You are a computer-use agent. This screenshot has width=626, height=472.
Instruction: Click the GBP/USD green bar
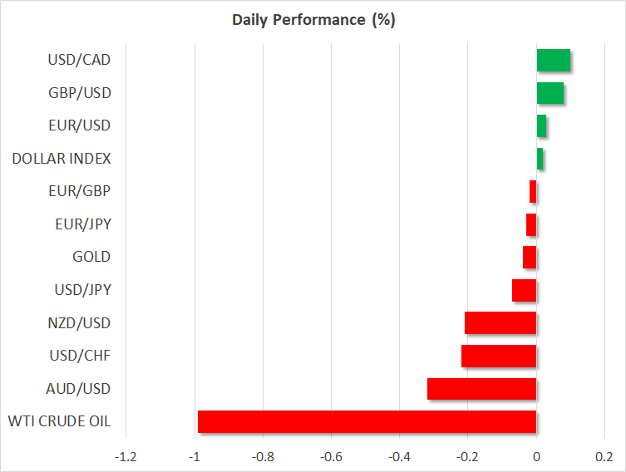coord(550,93)
